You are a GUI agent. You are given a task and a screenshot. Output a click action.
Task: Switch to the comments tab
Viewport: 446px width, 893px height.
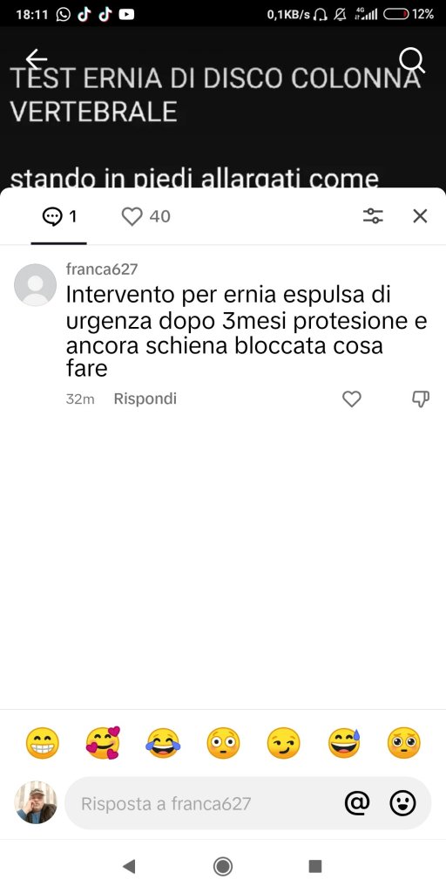coord(59,216)
